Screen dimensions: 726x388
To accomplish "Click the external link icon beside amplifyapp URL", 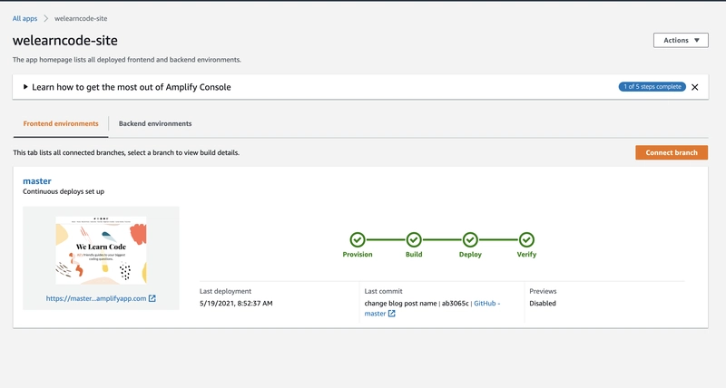I will tap(152, 298).
